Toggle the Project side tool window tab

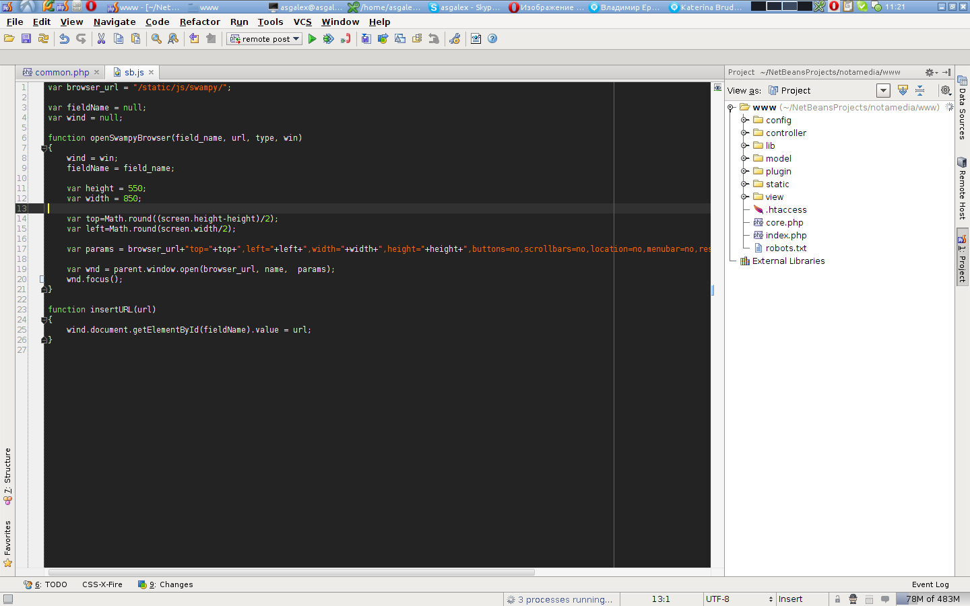[x=962, y=258]
